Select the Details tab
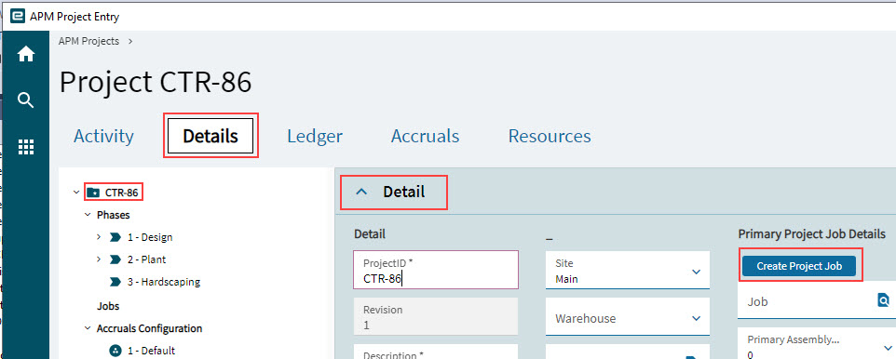The image size is (896, 359). [210, 137]
